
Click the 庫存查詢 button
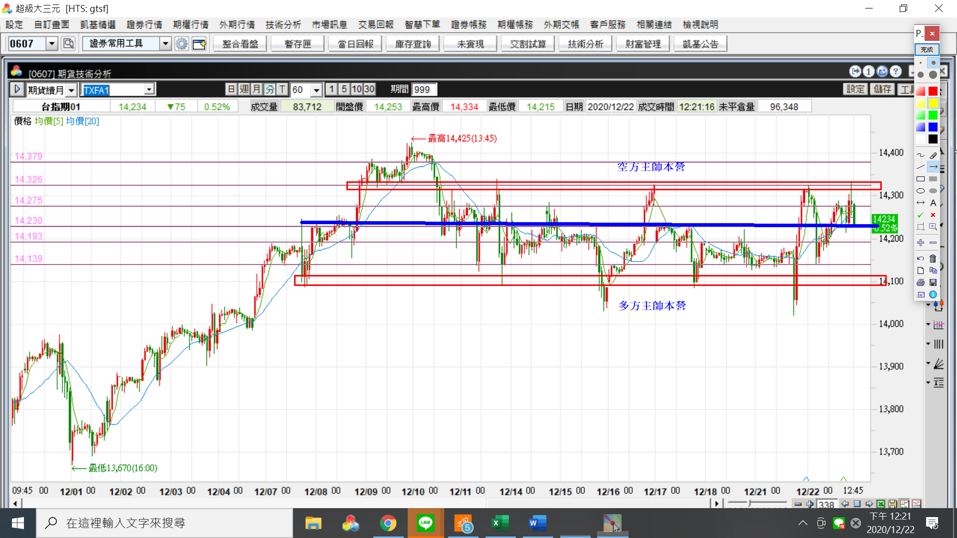[413, 44]
